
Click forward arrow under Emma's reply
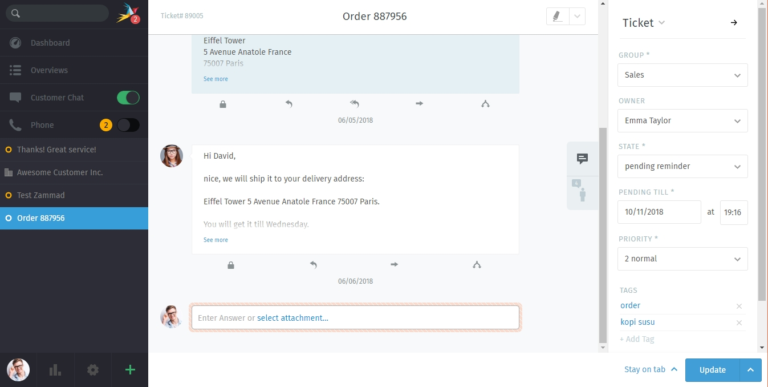(395, 265)
